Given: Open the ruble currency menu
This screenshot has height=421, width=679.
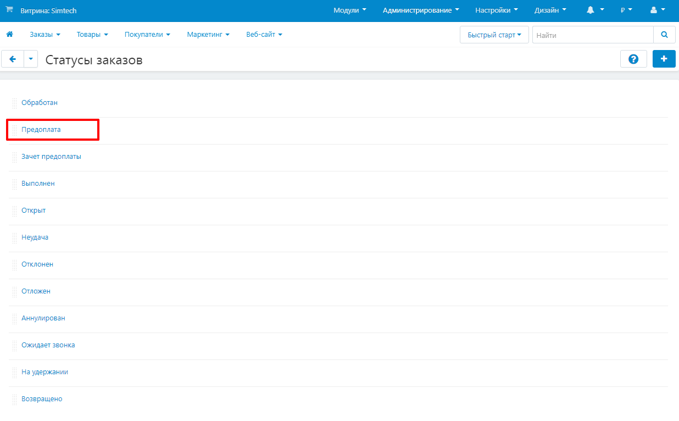Looking at the screenshot, I should (x=626, y=10).
